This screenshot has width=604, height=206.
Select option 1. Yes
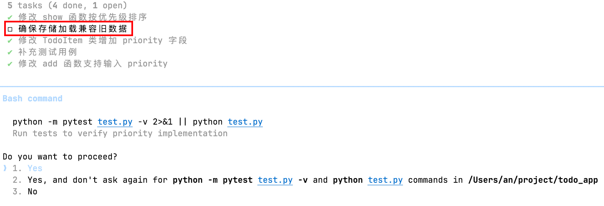(x=35, y=168)
